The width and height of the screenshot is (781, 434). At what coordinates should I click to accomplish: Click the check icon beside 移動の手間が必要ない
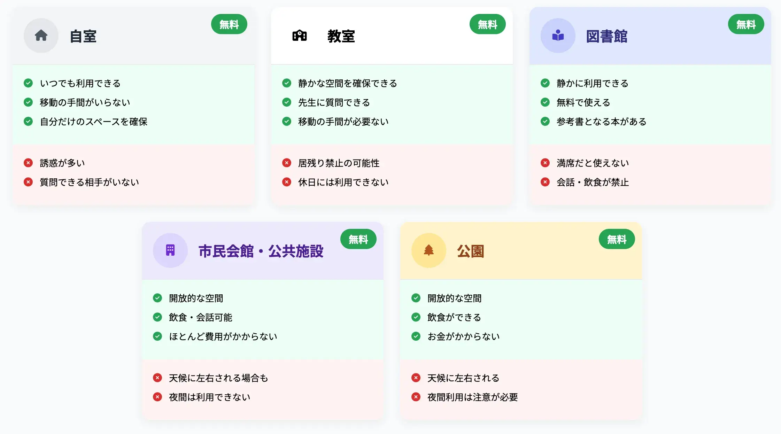287,121
